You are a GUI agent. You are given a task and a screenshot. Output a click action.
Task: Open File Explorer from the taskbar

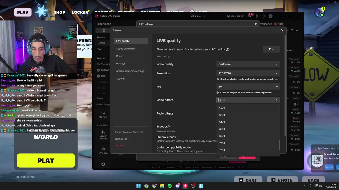point(162,186)
